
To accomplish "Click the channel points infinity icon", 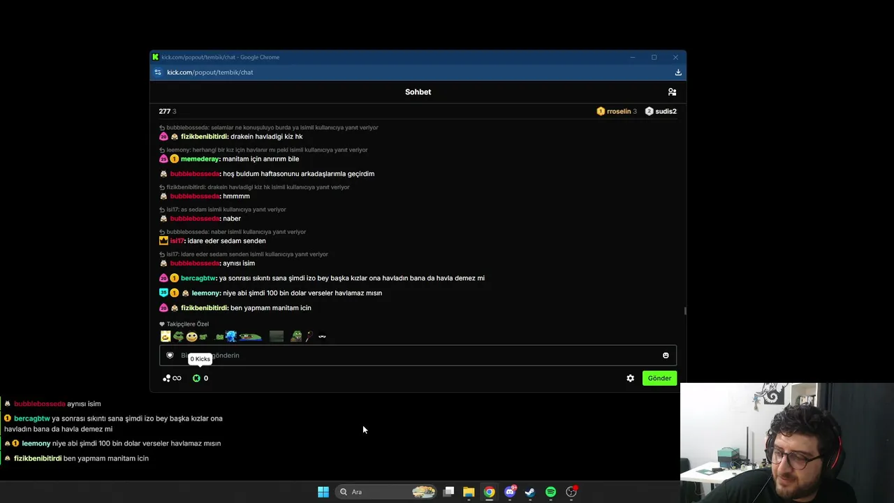I will tap(172, 378).
